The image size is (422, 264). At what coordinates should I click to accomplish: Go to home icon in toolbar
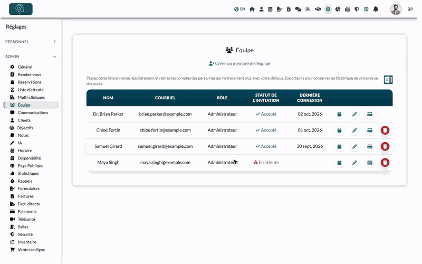click(252, 9)
